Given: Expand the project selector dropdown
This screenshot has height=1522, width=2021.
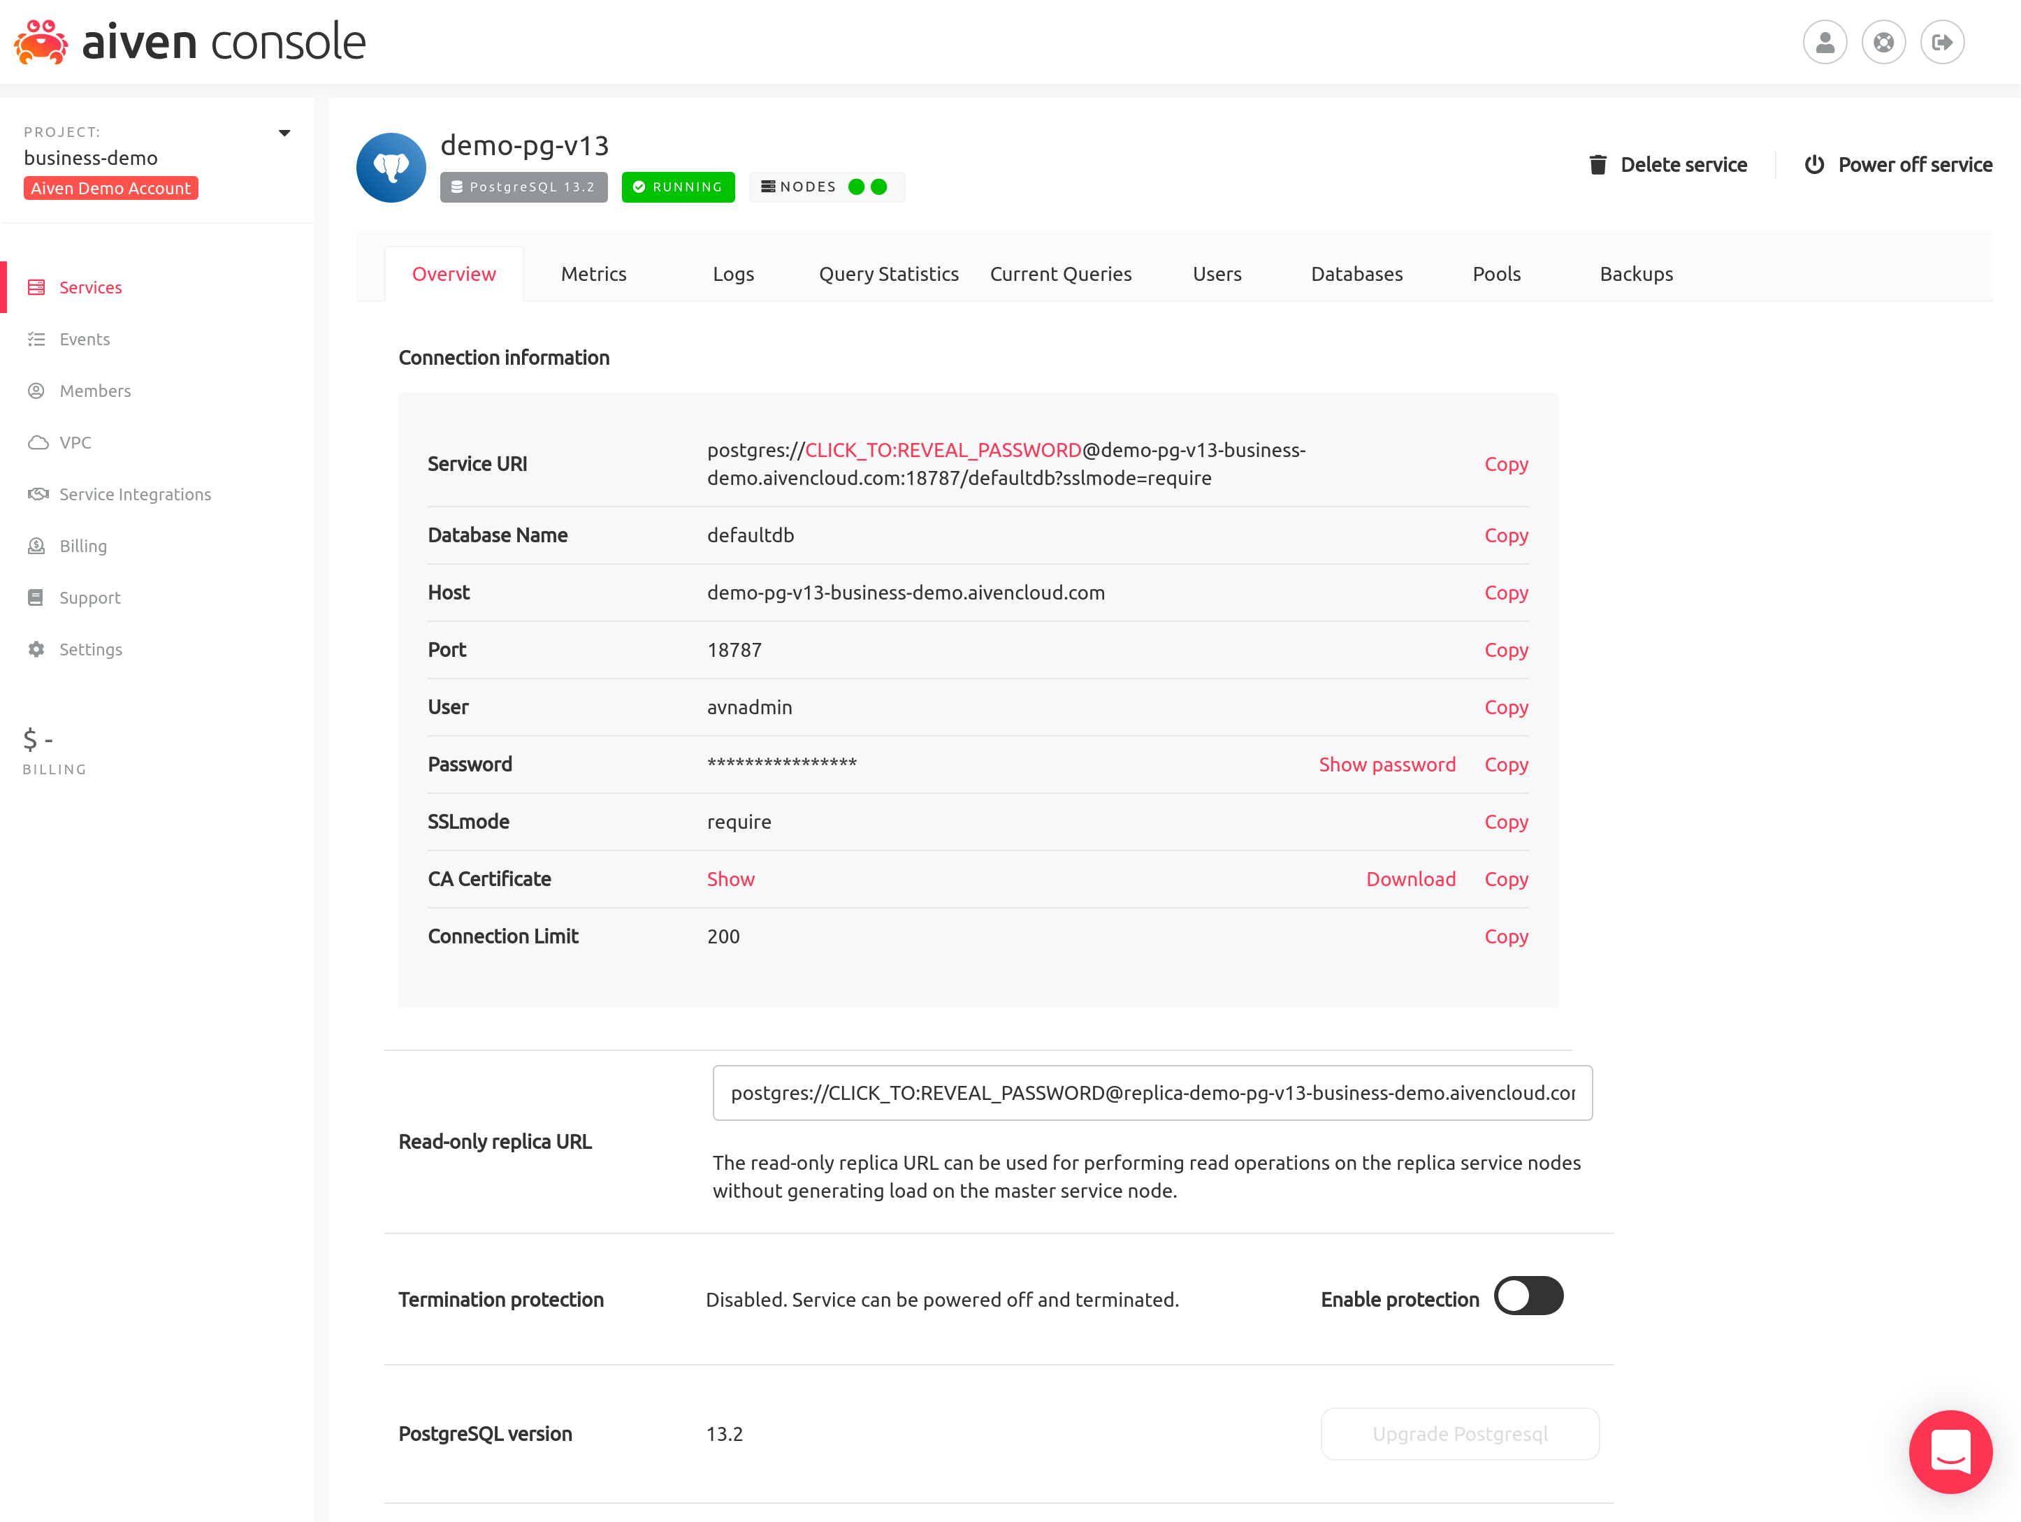Looking at the screenshot, I should click(x=284, y=133).
